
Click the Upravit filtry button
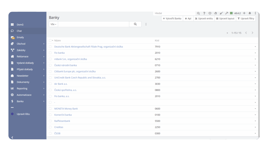coord(246,18)
